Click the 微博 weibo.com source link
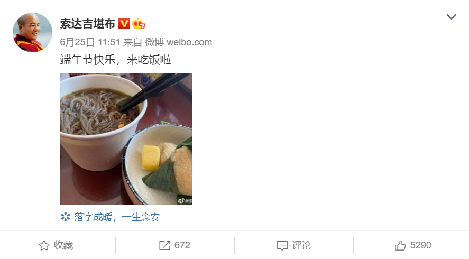The height and width of the screenshot is (259, 469). 179,42
